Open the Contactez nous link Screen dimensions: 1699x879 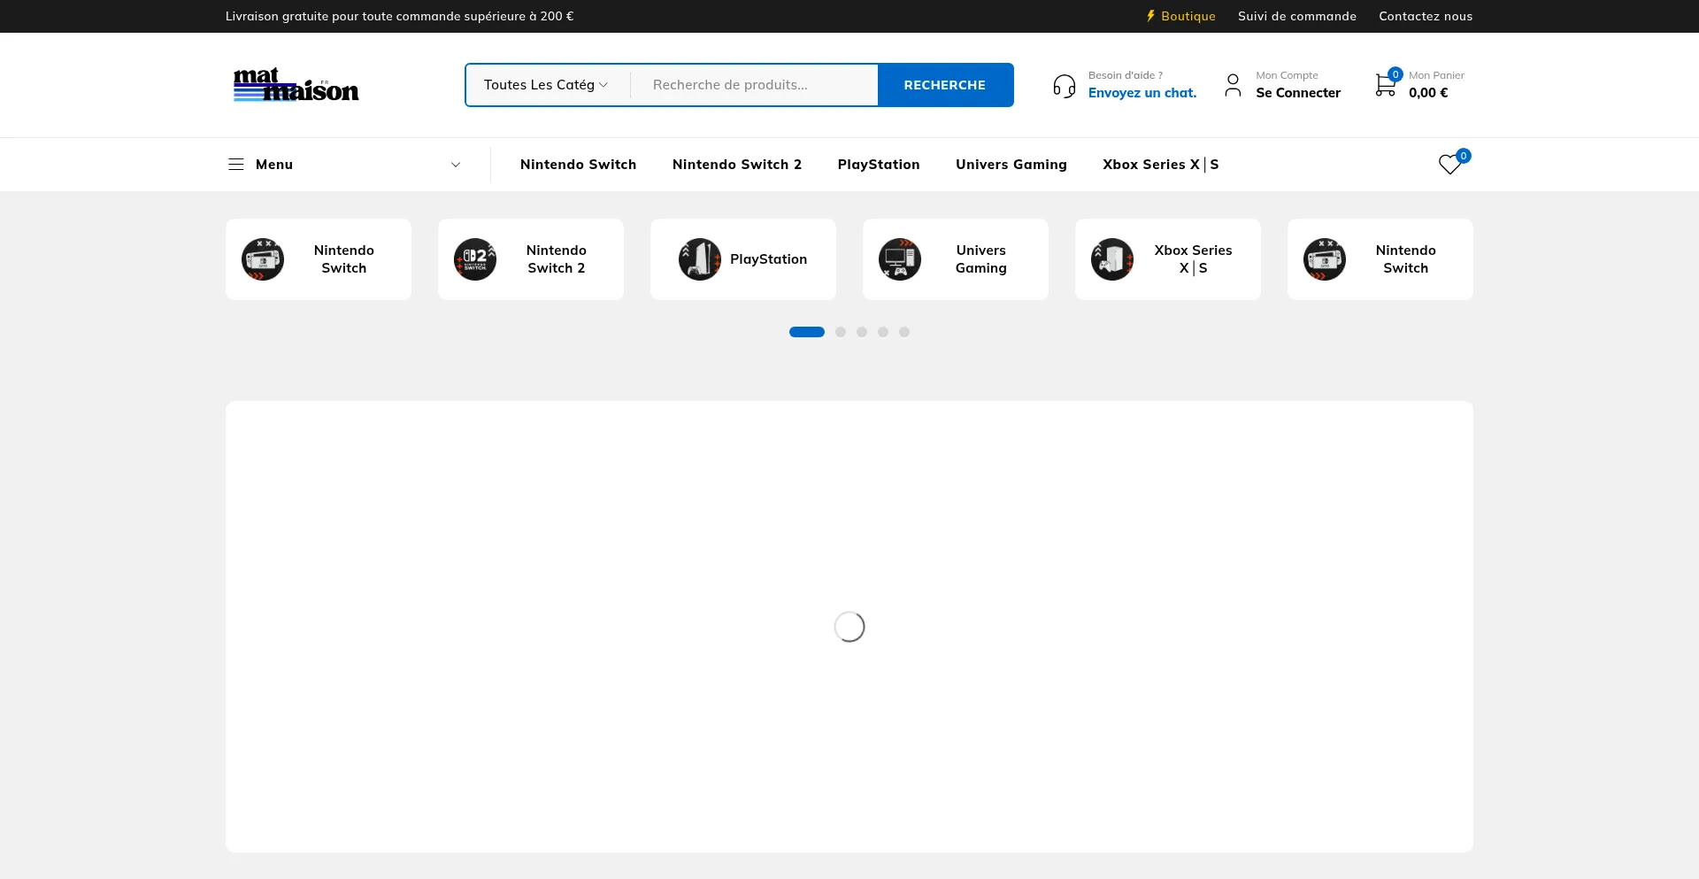pos(1426,16)
